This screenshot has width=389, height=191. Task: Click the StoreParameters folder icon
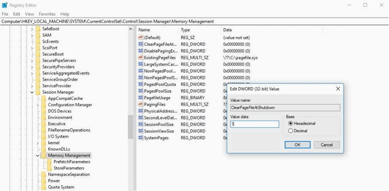(x=49, y=168)
